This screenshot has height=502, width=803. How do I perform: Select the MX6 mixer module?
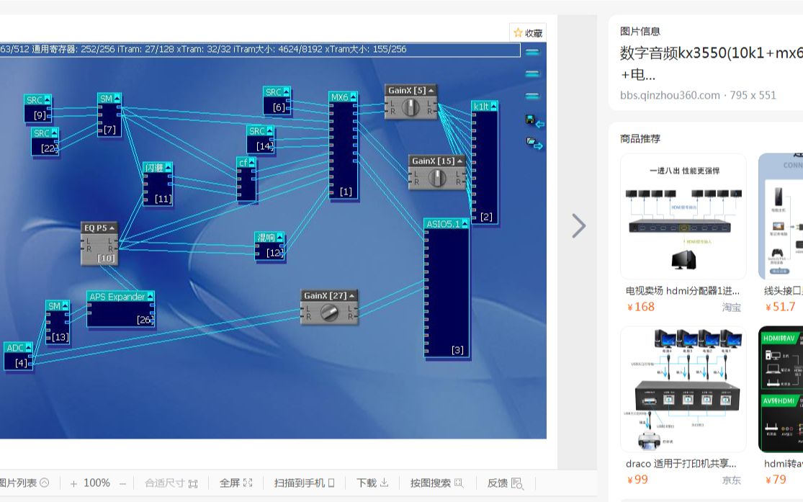point(343,144)
